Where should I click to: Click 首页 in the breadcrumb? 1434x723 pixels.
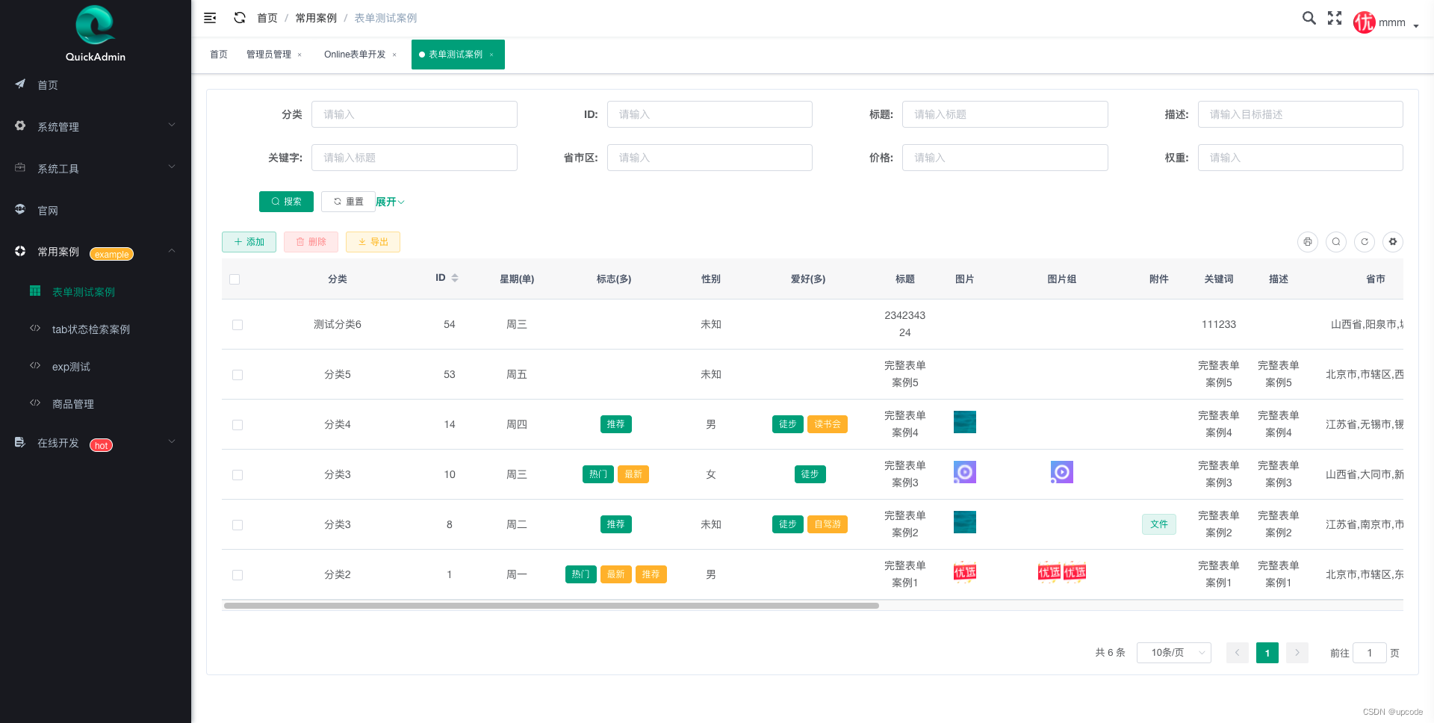267,18
